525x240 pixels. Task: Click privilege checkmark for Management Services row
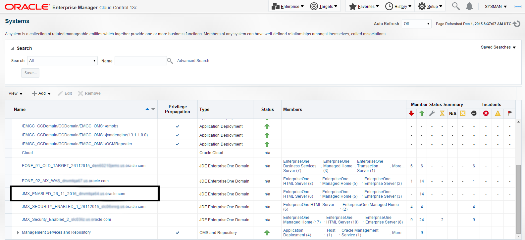[x=178, y=233]
